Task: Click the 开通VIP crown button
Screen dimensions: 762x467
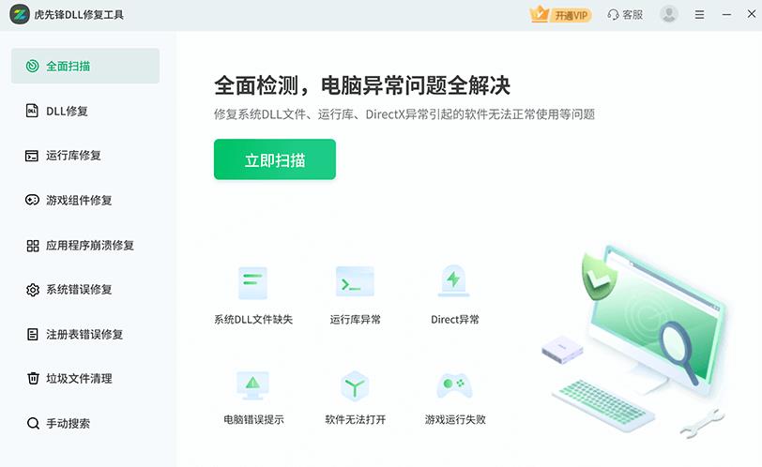Action: click(x=560, y=15)
